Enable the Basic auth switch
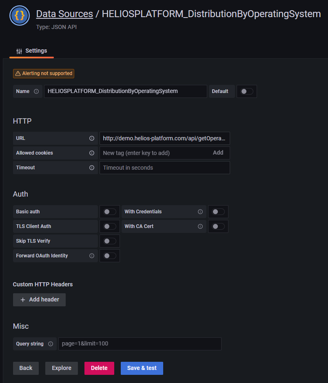 [110, 212]
